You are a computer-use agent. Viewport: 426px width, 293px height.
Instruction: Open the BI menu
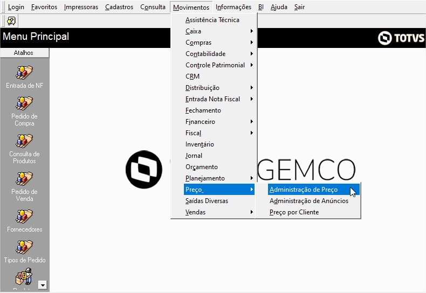coord(261,7)
